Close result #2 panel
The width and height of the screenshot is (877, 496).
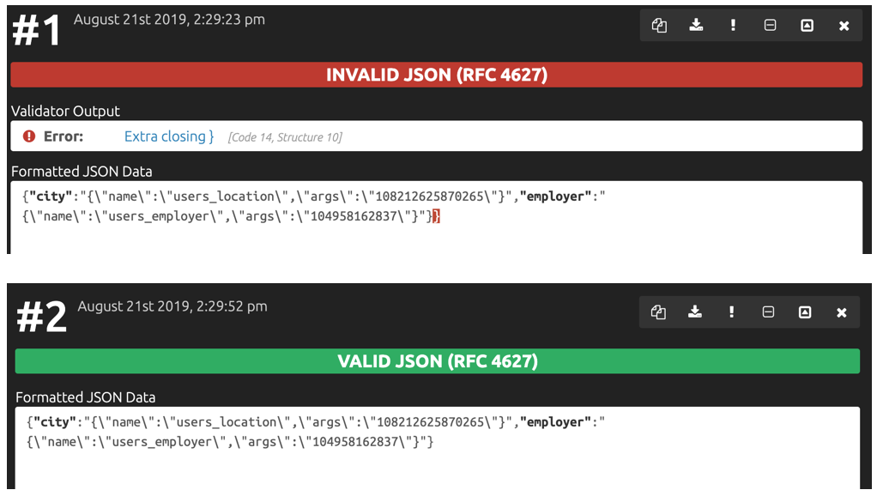click(x=842, y=312)
